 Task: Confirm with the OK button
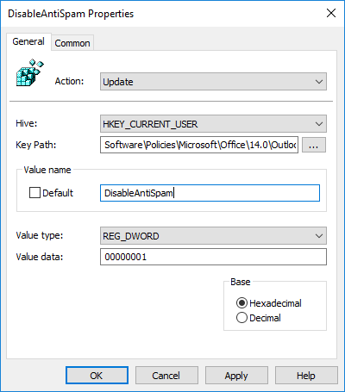click(x=97, y=376)
